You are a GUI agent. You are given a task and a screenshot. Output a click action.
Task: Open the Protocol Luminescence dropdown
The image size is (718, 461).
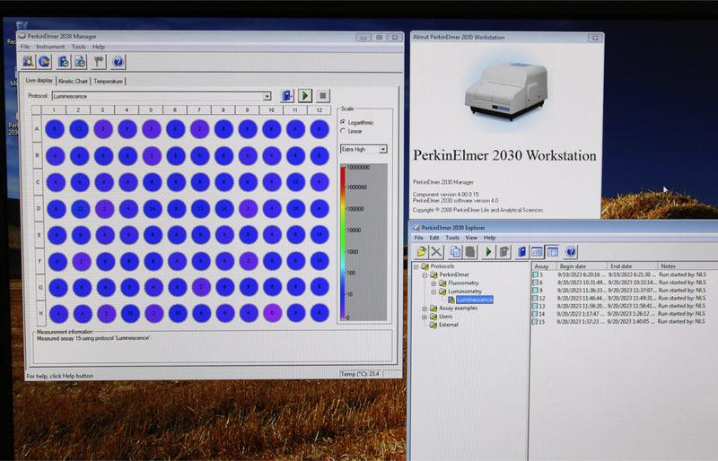point(267,96)
